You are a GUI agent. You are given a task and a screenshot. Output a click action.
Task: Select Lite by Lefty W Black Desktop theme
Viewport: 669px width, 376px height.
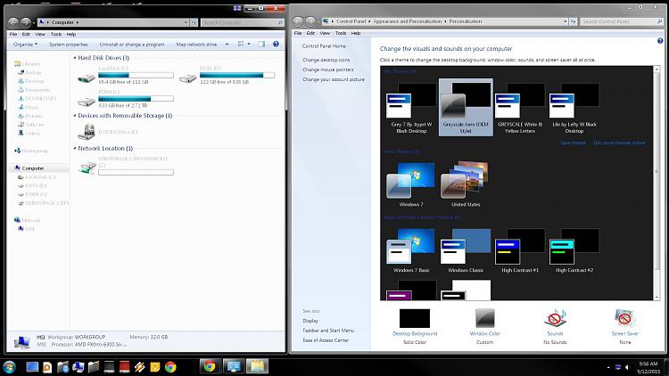click(x=574, y=109)
